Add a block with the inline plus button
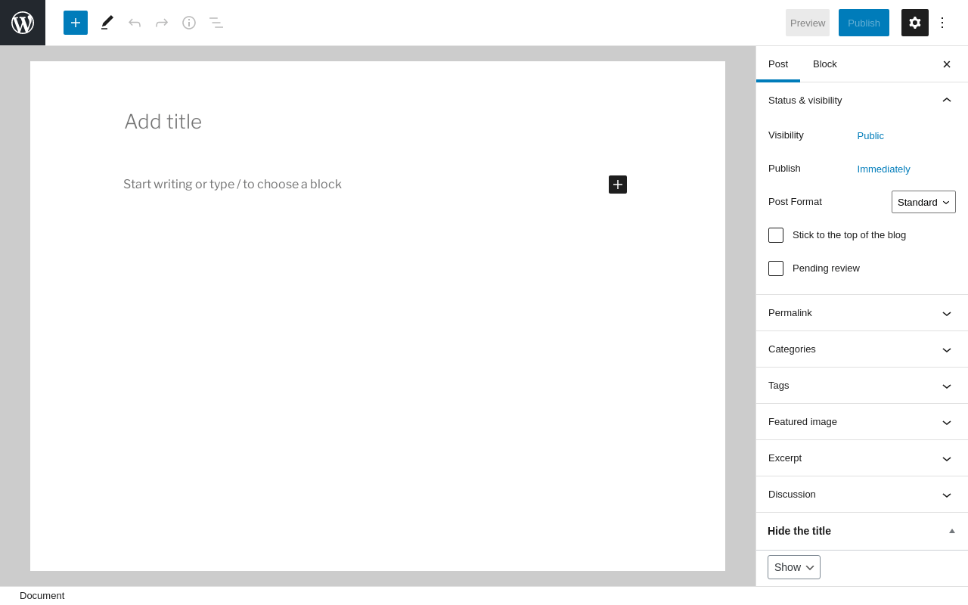 coord(618,185)
